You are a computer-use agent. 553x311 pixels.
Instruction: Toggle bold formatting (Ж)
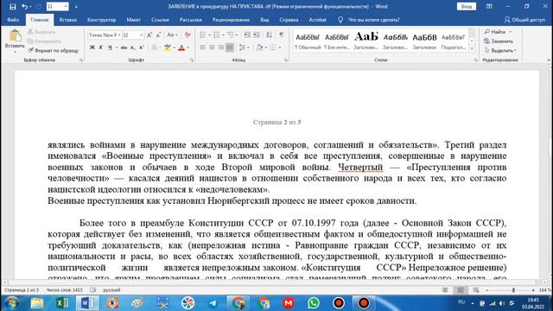coord(92,48)
